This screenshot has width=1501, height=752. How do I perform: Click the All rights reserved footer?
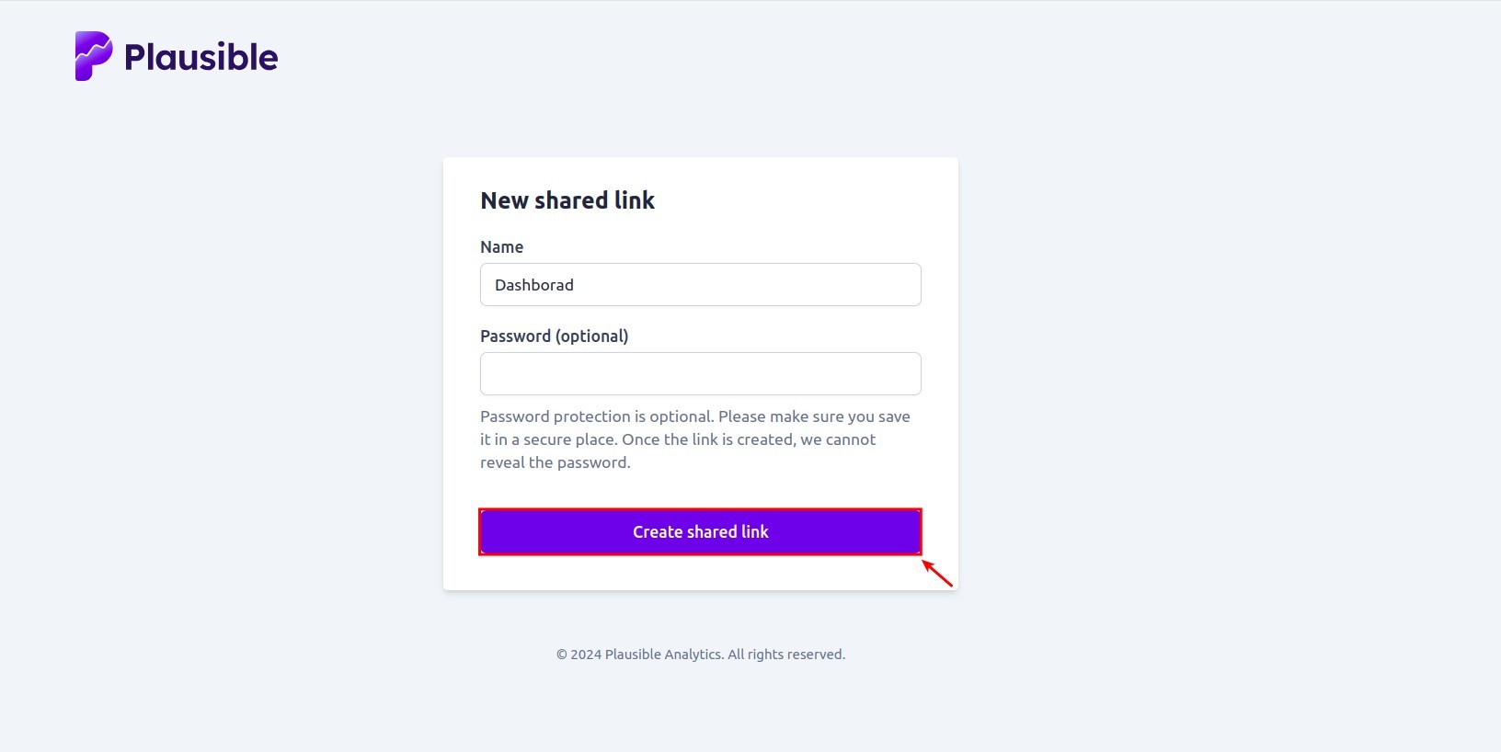[x=785, y=654]
